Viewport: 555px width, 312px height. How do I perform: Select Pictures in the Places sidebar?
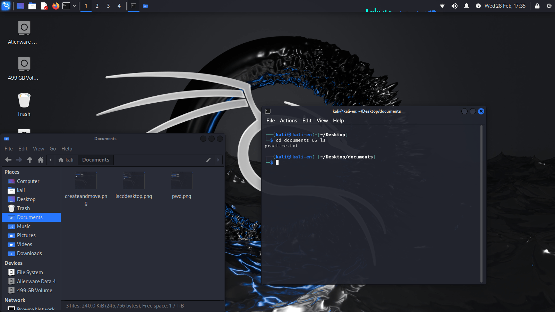pyautogui.click(x=31, y=235)
